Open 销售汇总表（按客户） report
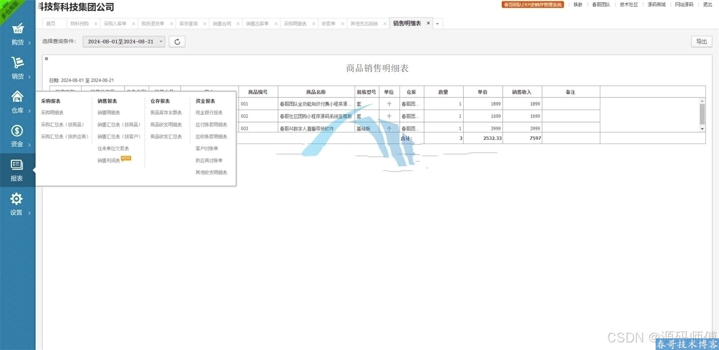Screen dimensions: 719x350 coord(120,136)
